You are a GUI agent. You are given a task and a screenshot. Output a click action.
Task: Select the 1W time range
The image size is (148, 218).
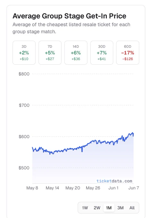coord(85,208)
